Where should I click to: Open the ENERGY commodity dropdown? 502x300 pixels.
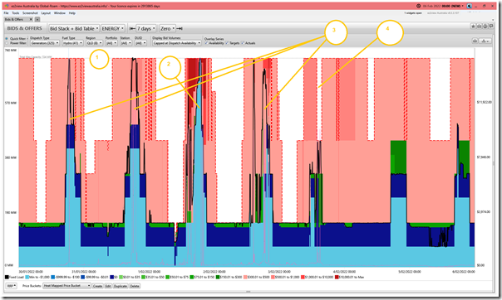tap(113, 28)
